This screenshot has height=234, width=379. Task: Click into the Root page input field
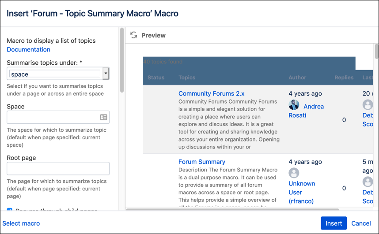coord(58,168)
